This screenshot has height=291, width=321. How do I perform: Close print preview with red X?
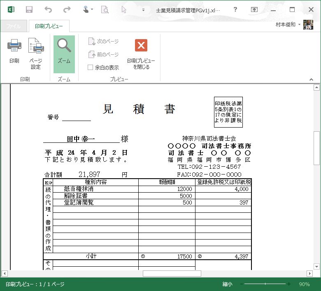(x=141, y=54)
